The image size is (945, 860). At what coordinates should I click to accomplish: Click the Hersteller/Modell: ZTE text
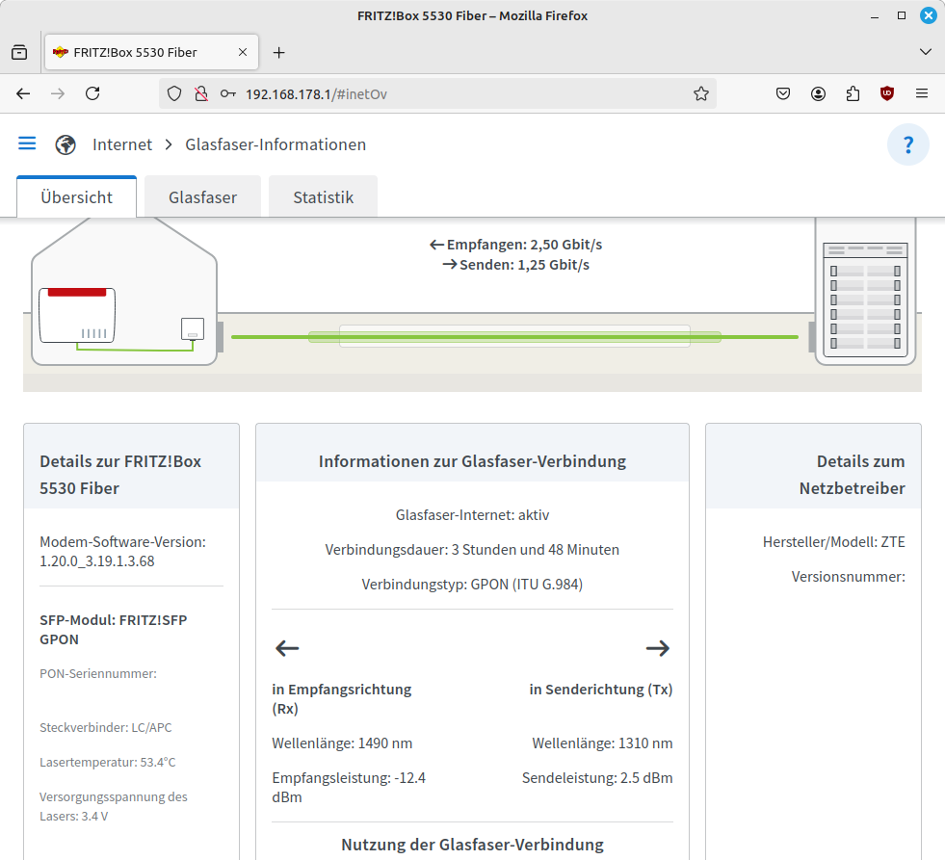(834, 542)
